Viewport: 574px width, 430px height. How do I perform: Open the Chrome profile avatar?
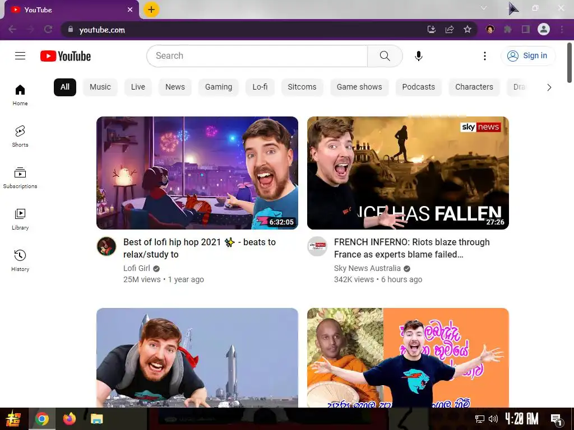(x=544, y=29)
